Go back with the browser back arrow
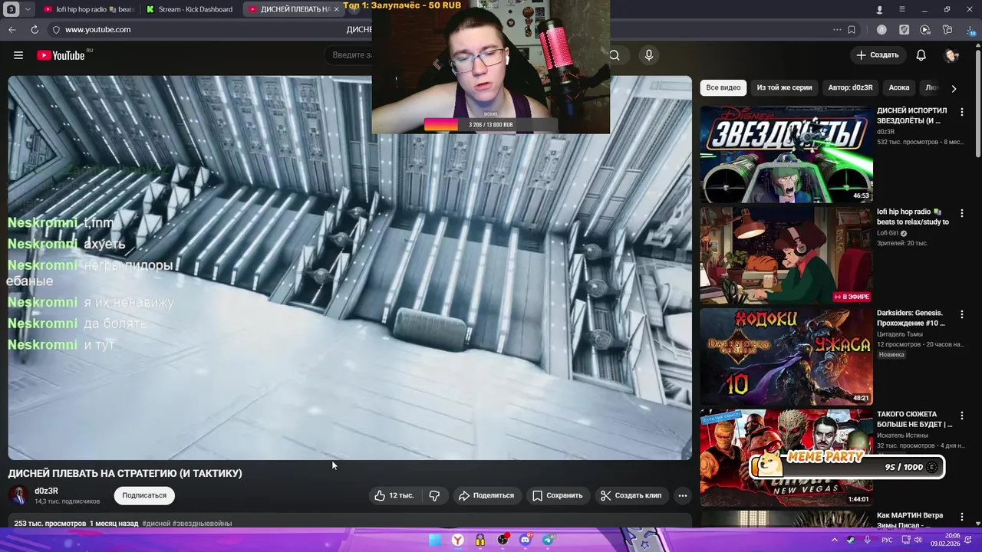Image resolution: width=982 pixels, height=552 pixels. point(12,29)
